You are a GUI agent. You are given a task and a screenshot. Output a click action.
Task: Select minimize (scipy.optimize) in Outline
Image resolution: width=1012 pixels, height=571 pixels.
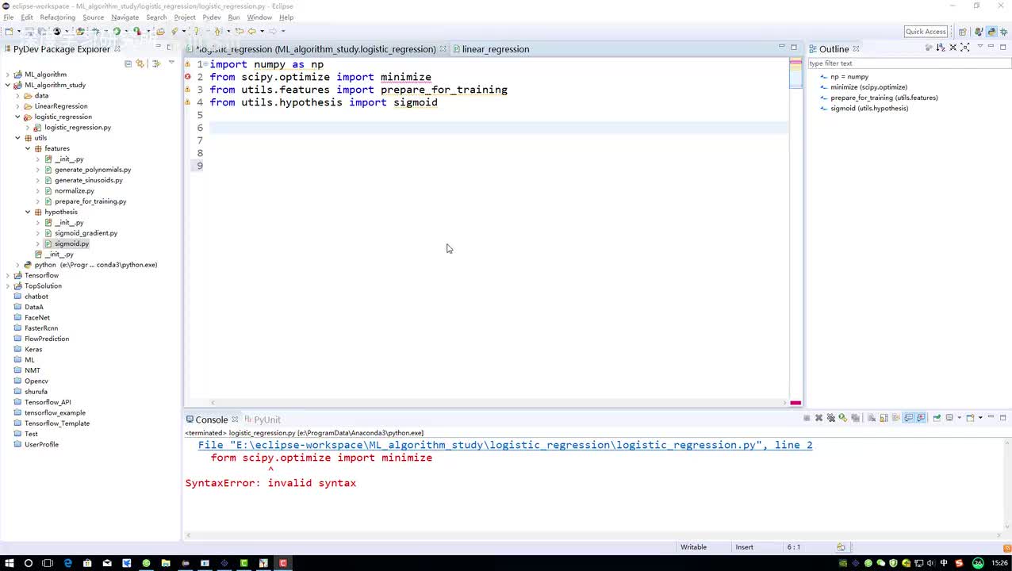868,87
